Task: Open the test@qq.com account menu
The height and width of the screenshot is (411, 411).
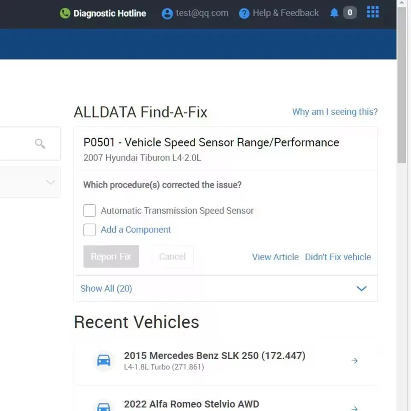Action: coord(202,13)
